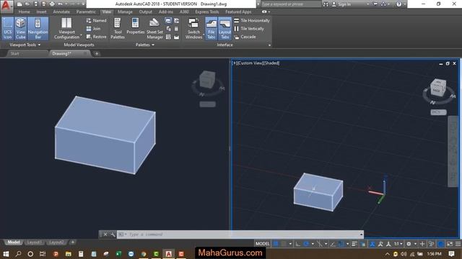
Task: Toggle Ortho mode in status bar
Action: [x=298, y=244]
